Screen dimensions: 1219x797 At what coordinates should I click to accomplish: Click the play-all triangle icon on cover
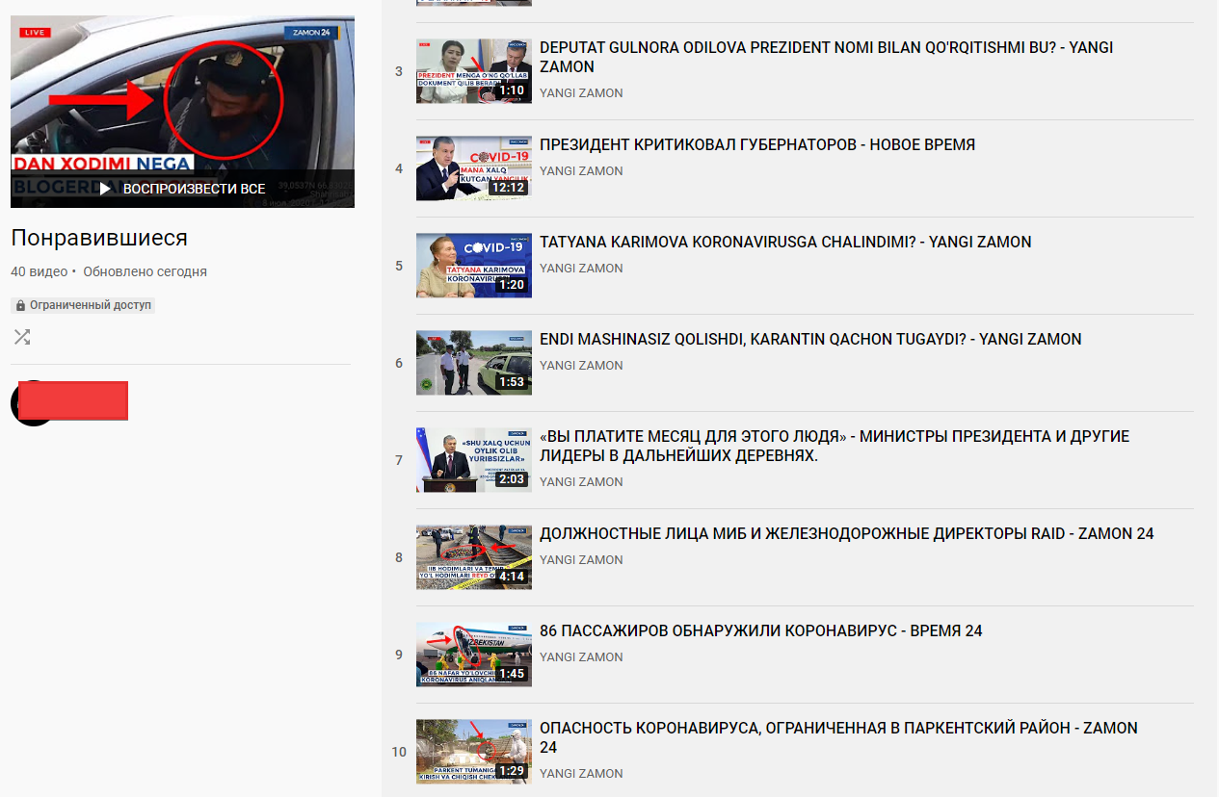click(105, 189)
